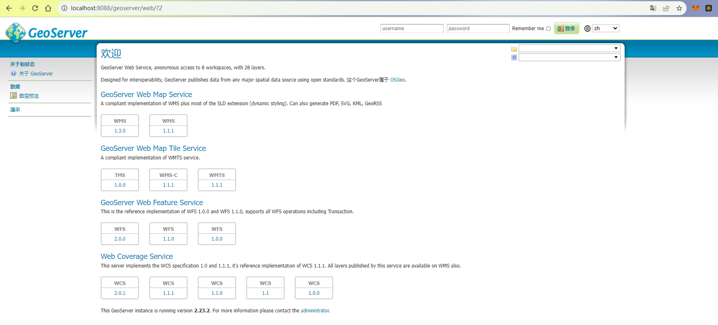Open the zh language dropdown
Viewport: 718px width, 325px height.
[x=605, y=29]
